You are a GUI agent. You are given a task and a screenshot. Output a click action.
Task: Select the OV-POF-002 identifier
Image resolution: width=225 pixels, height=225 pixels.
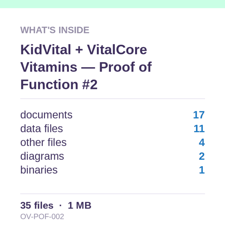[42, 217]
